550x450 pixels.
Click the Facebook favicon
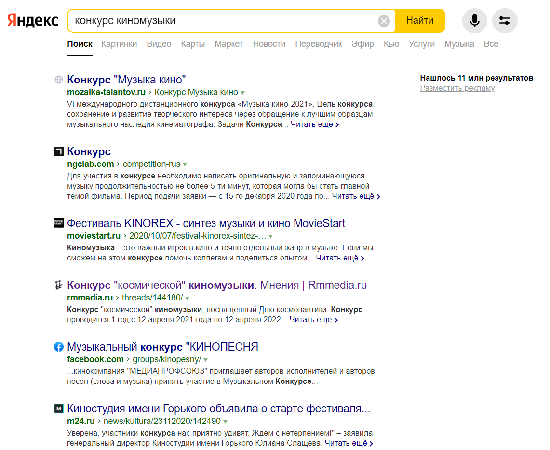coord(59,347)
